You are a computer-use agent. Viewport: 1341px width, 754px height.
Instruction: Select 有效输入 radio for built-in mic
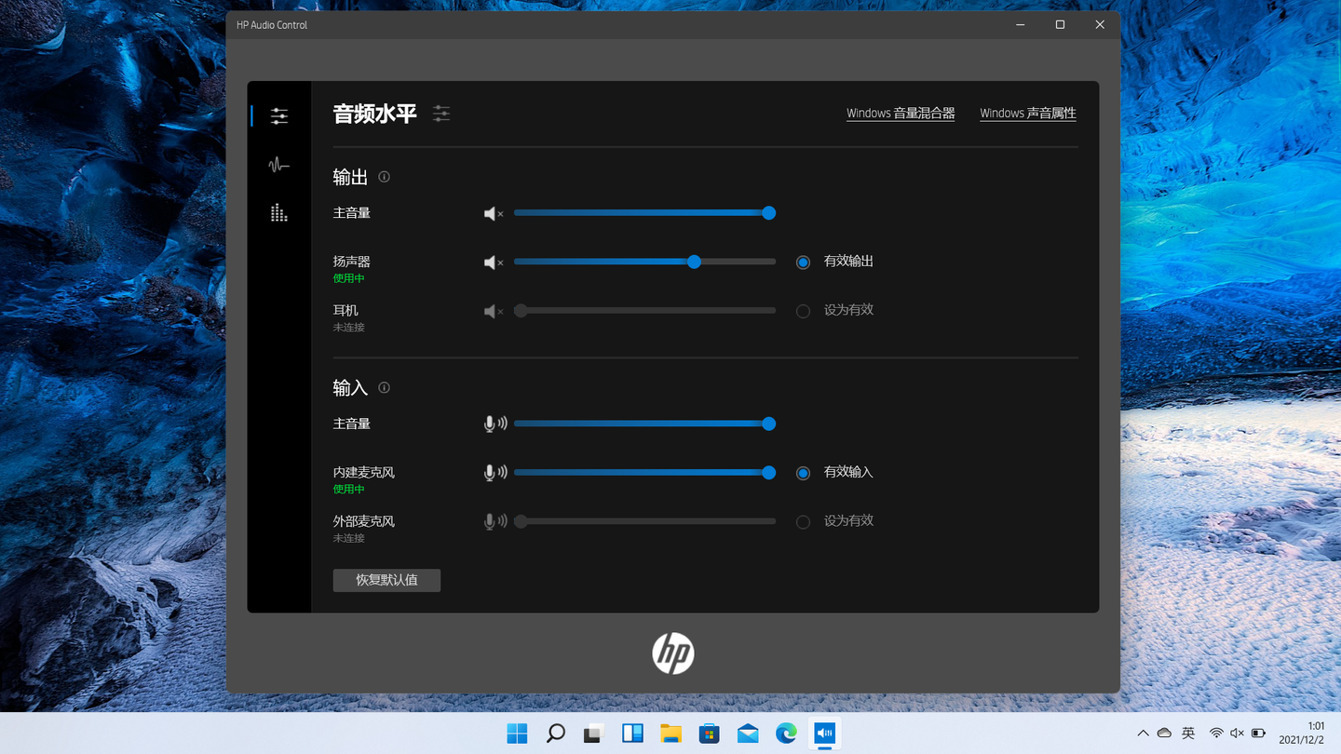pos(803,473)
